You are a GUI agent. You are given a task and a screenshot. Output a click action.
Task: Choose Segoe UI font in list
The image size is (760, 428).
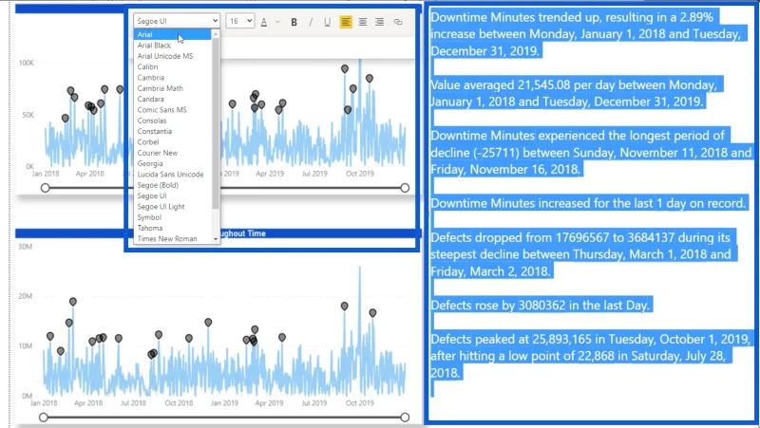(172, 195)
